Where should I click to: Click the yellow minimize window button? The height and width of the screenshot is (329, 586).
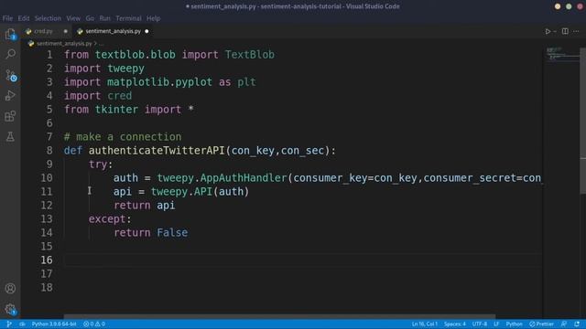[558, 6]
